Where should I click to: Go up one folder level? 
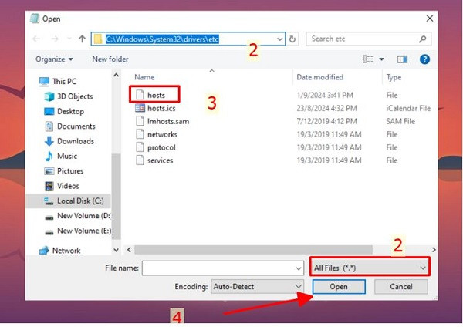click(x=82, y=39)
